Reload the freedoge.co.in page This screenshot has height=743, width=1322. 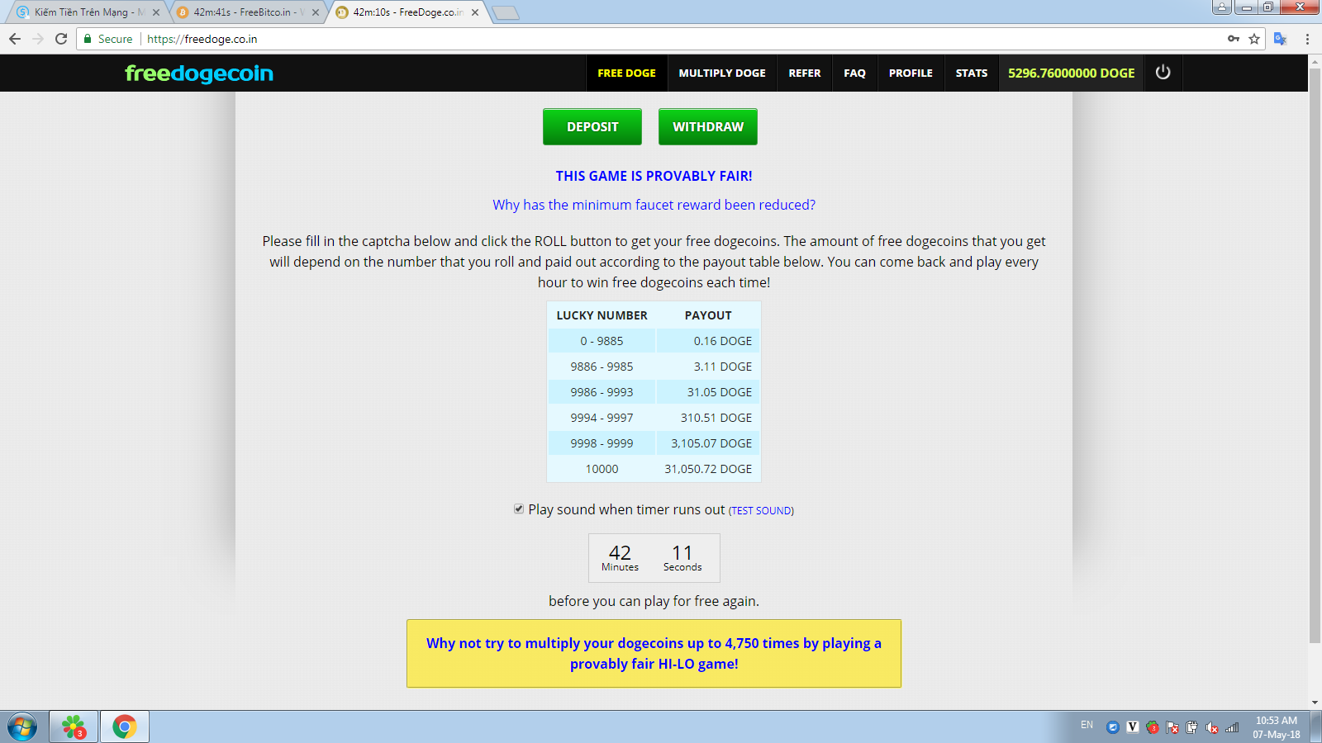click(x=61, y=39)
